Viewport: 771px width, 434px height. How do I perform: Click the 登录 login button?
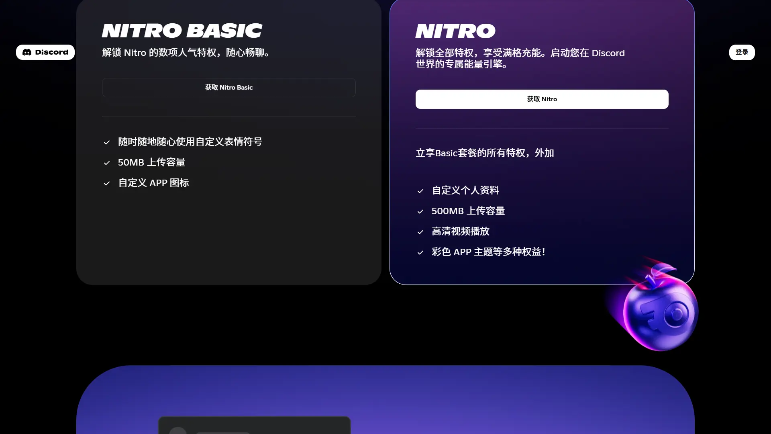click(742, 52)
